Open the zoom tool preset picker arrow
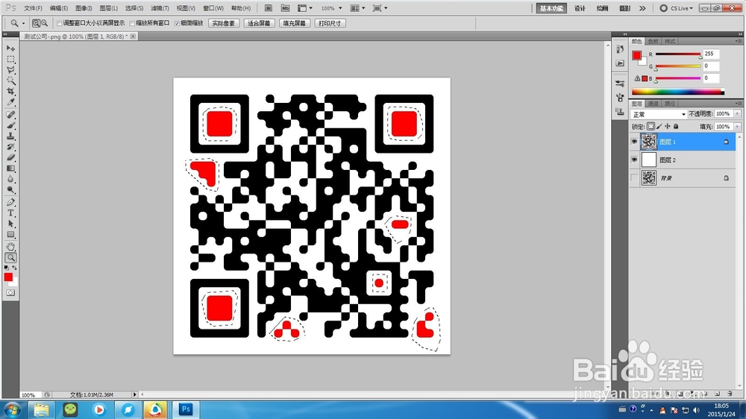 pyautogui.click(x=23, y=23)
